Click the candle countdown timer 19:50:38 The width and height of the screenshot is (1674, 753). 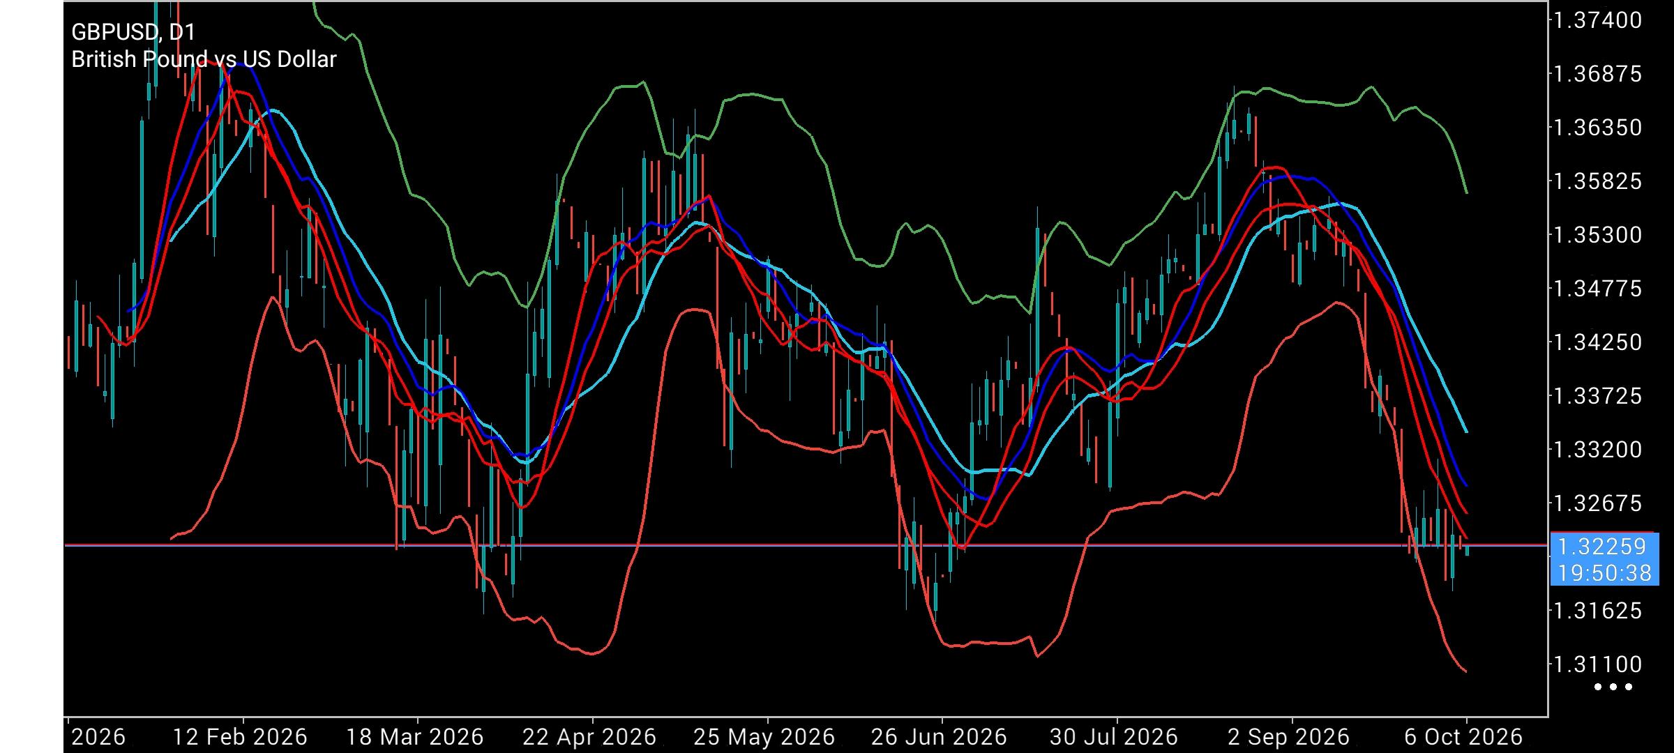coord(1604,573)
